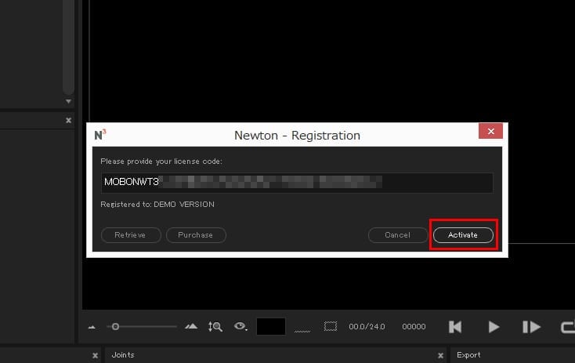The width and height of the screenshot is (575, 363).
Task: Close the left panel below the scrollbar
Action: coord(68,120)
